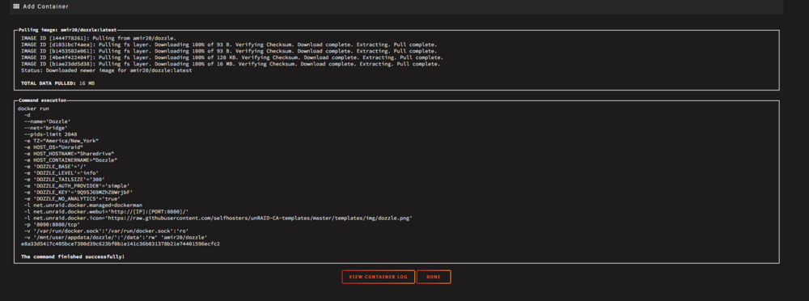The height and width of the screenshot is (301, 809).
Task: Click the 'DOZZLE_LEVEL'='info' line
Action: pos(61,173)
